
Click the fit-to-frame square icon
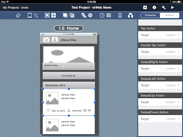click(x=47, y=15)
